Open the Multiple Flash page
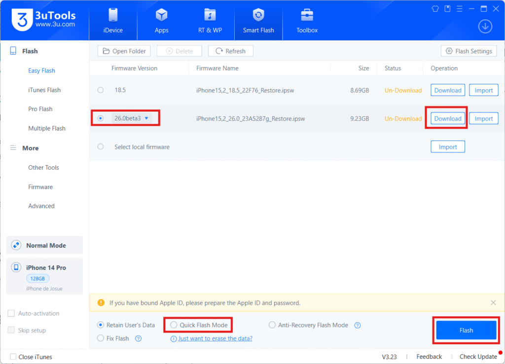Image resolution: width=505 pixels, height=364 pixels. click(47, 128)
